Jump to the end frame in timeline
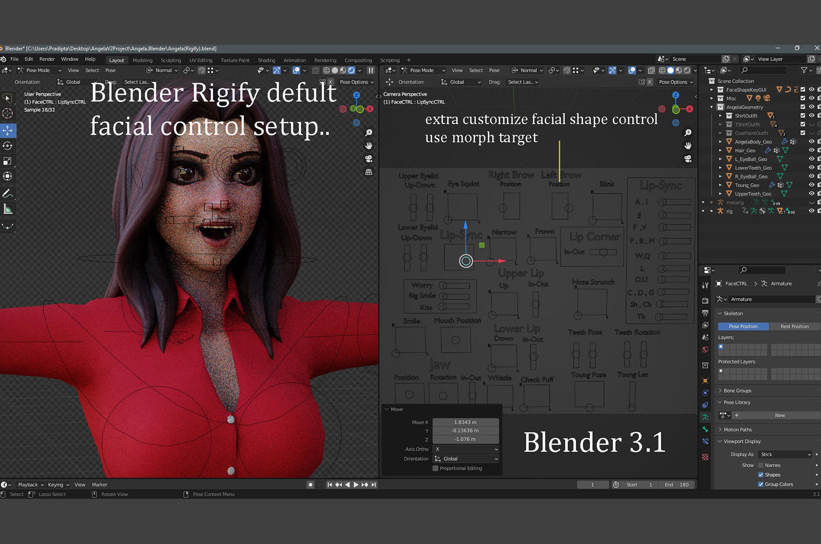Image resolution: width=821 pixels, height=544 pixels. [x=374, y=484]
